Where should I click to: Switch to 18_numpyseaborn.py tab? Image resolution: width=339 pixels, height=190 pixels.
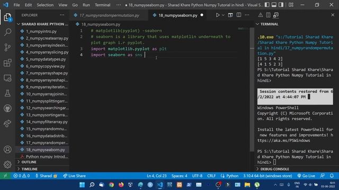coord(178,15)
